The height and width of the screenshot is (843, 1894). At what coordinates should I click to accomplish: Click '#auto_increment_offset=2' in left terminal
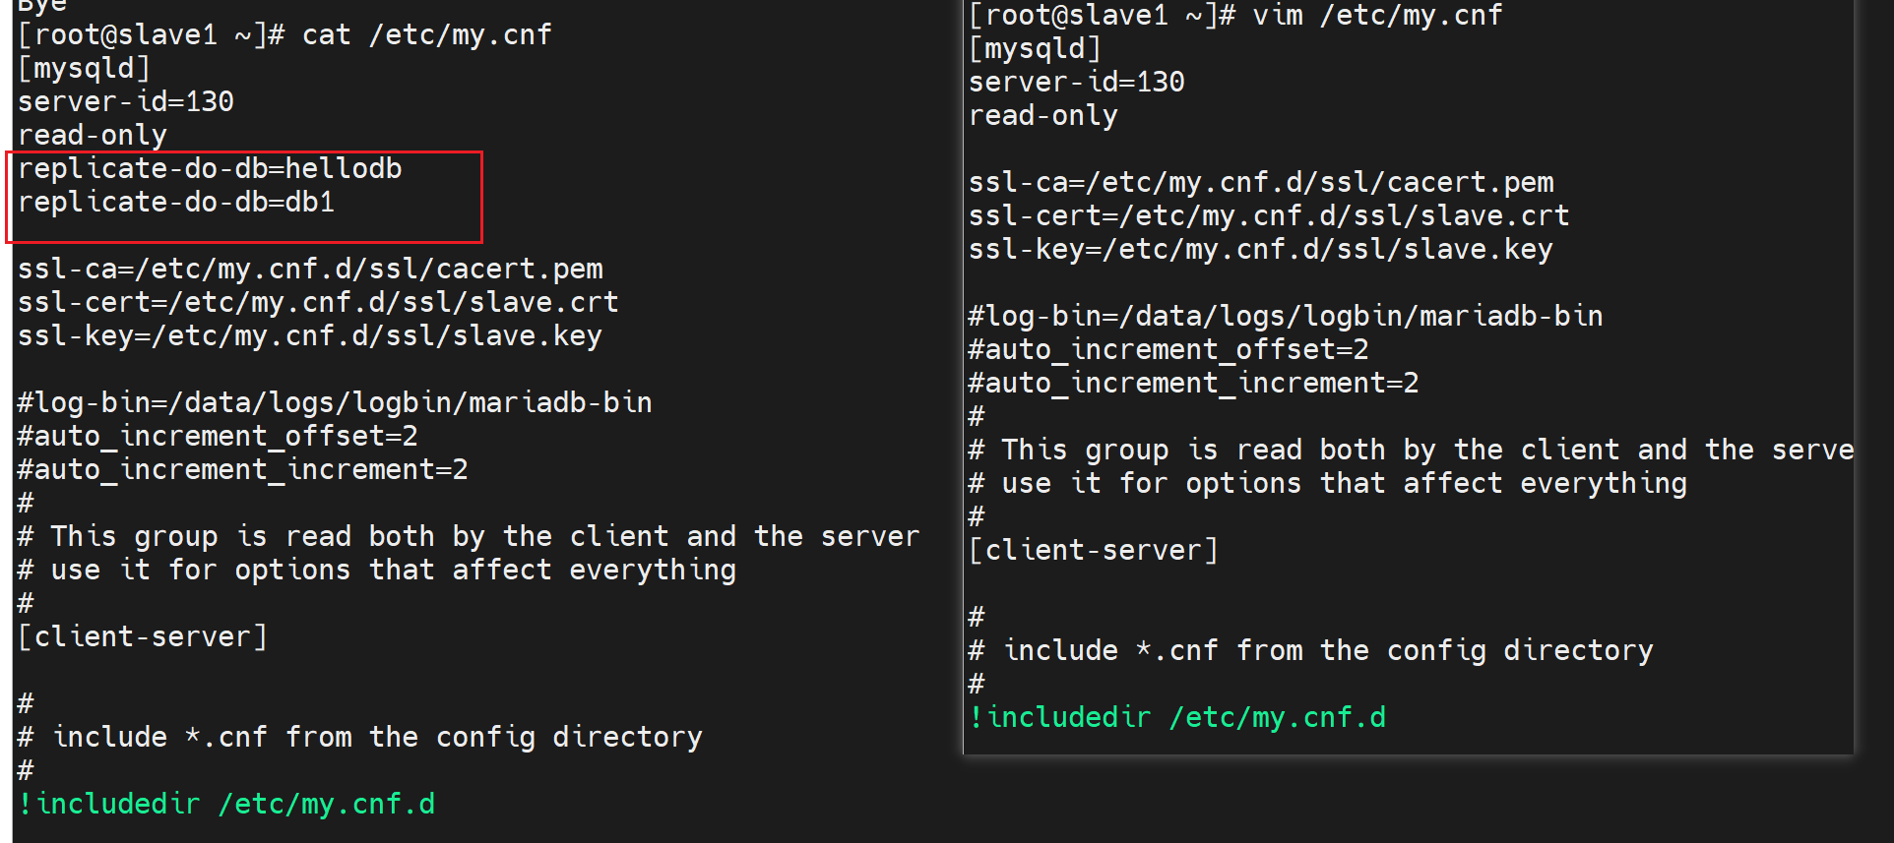pyautogui.click(x=218, y=437)
